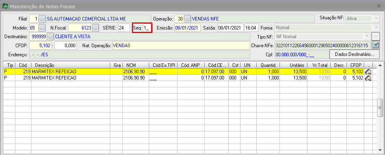Click NCM 2106.90.90 in highlighted row
This screenshot has height=155, width=385.
136,72
